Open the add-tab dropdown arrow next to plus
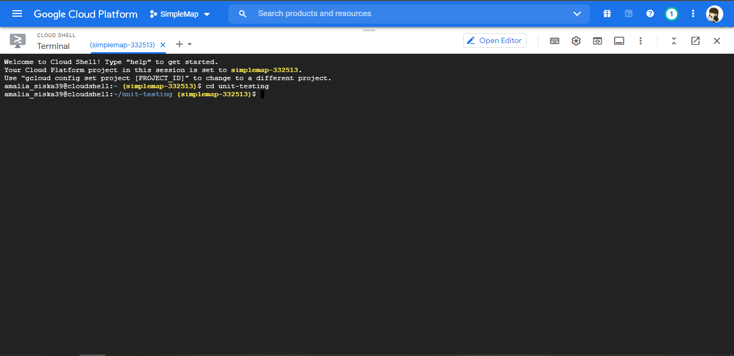This screenshot has height=356, width=734. (189, 44)
